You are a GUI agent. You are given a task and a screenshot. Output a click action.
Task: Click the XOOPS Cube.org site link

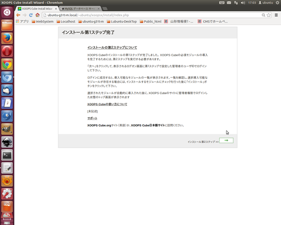tap(99, 125)
